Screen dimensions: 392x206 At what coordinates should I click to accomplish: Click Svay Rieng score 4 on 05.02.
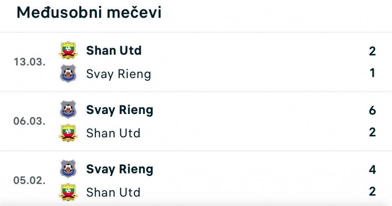(372, 170)
